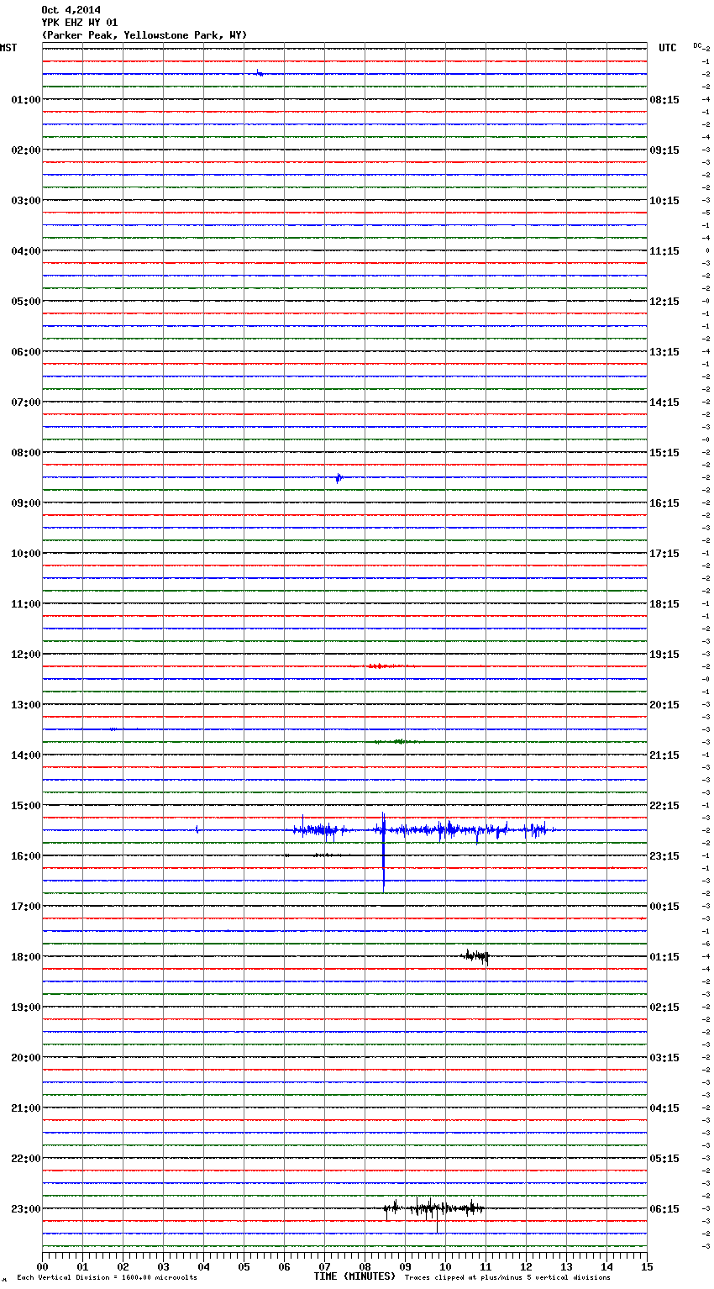Click the green signal burst below the 13:00 trace
This screenshot has height=1289, width=714.
click(x=399, y=741)
